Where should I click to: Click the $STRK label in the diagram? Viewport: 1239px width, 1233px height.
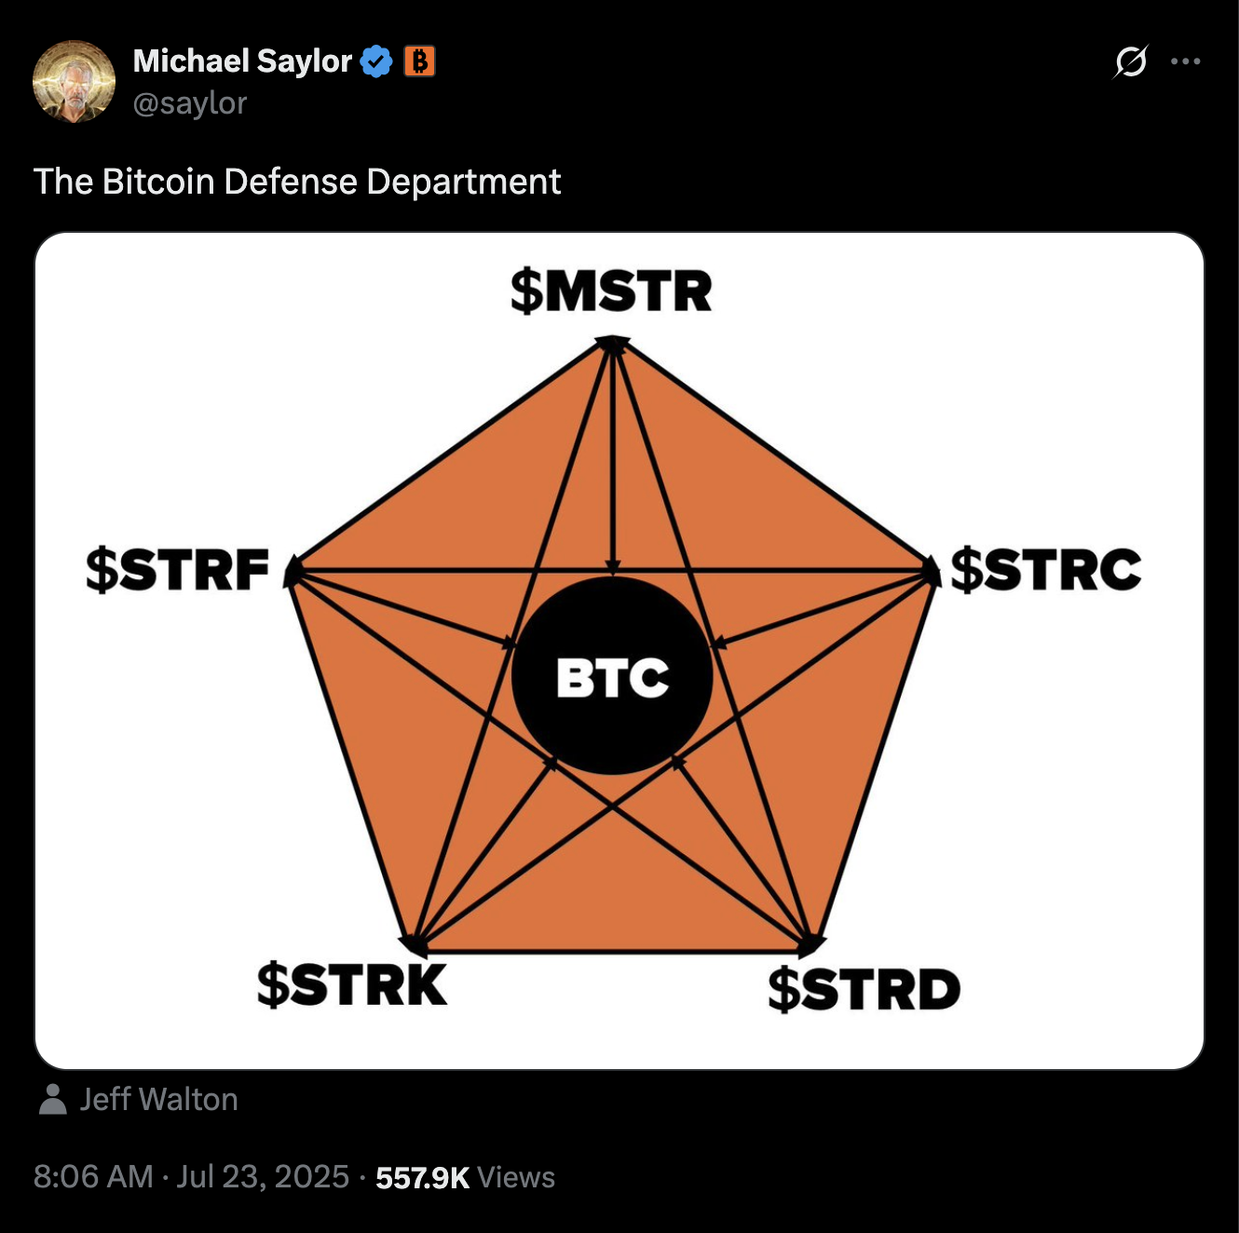pyautogui.click(x=352, y=985)
